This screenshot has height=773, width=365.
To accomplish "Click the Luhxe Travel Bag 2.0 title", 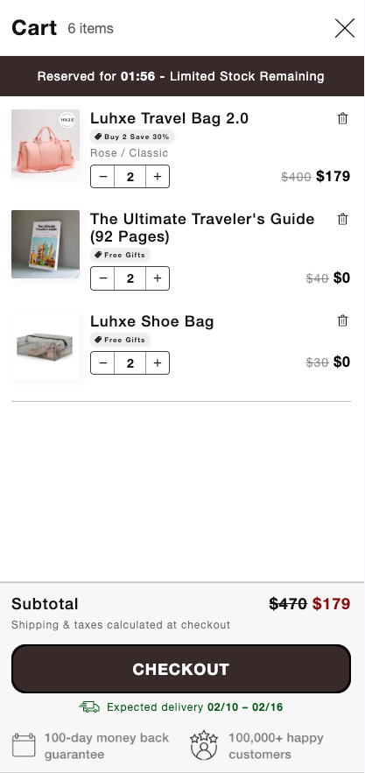I will pos(169,118).
